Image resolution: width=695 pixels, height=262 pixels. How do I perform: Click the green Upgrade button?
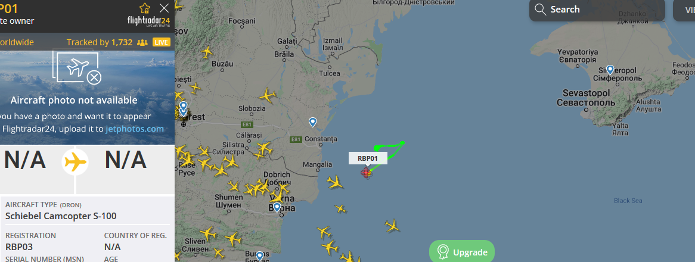tap(462, 252)
